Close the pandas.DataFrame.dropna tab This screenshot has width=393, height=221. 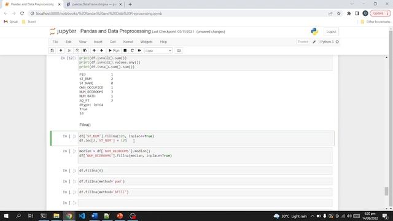pyautogui.click(x=120, y=4)
